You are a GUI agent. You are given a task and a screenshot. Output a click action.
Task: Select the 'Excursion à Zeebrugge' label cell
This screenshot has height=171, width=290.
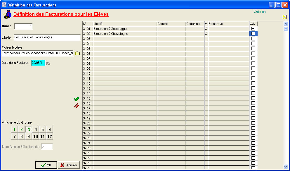click(125, 29)
